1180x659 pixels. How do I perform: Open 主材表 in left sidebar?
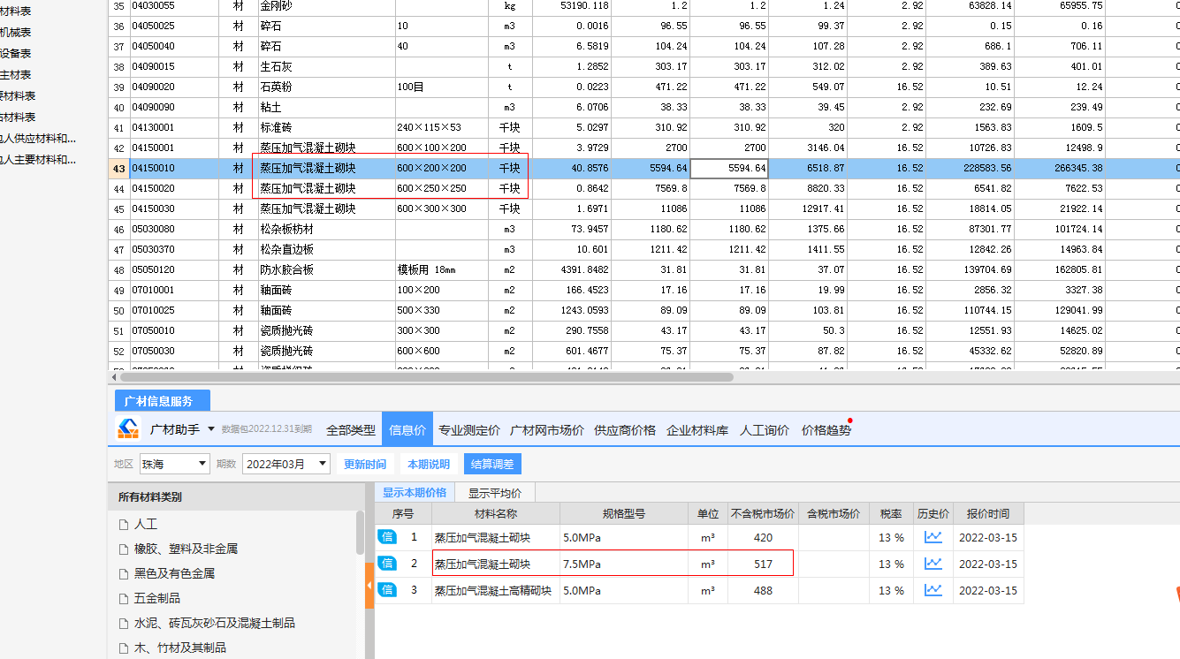click(x=15, y=75)
